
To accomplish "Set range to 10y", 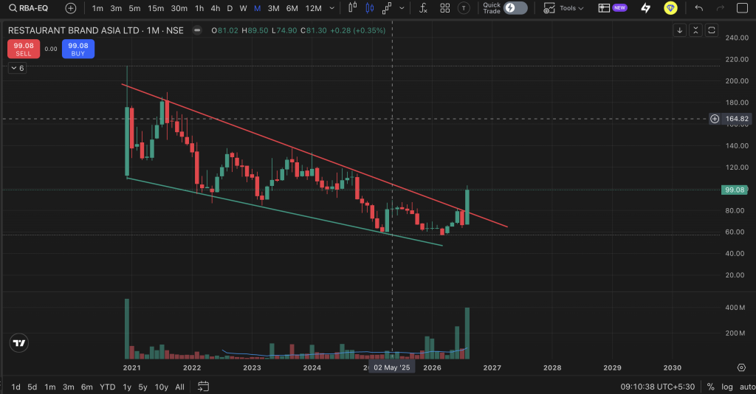I will tap(162, 387).
